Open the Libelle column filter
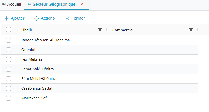209x112 pixels. point(100,30)
